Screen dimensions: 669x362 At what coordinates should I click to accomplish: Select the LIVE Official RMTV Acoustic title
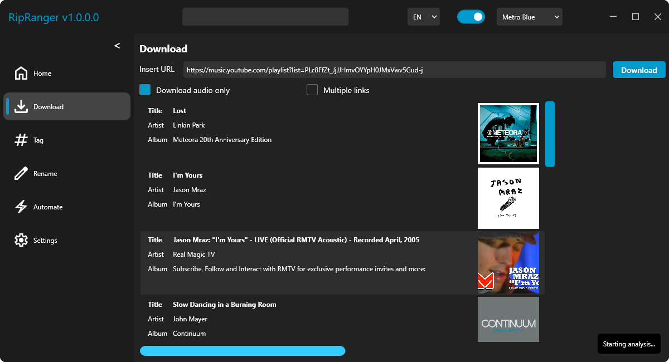point(296,240)
